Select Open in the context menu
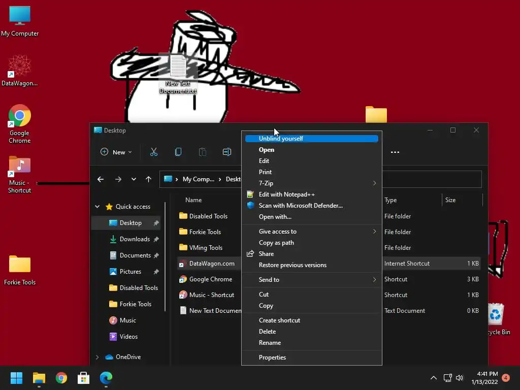Image resolution: width=520 pixels, height=390 pixels. [x=311, y=150]
